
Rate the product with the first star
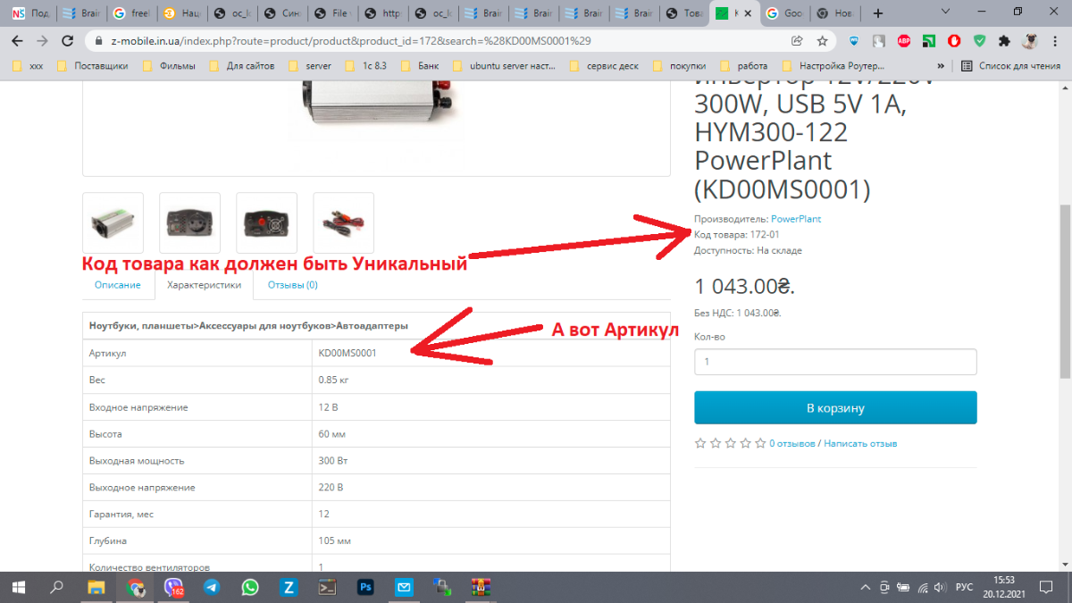click(700, 443)
